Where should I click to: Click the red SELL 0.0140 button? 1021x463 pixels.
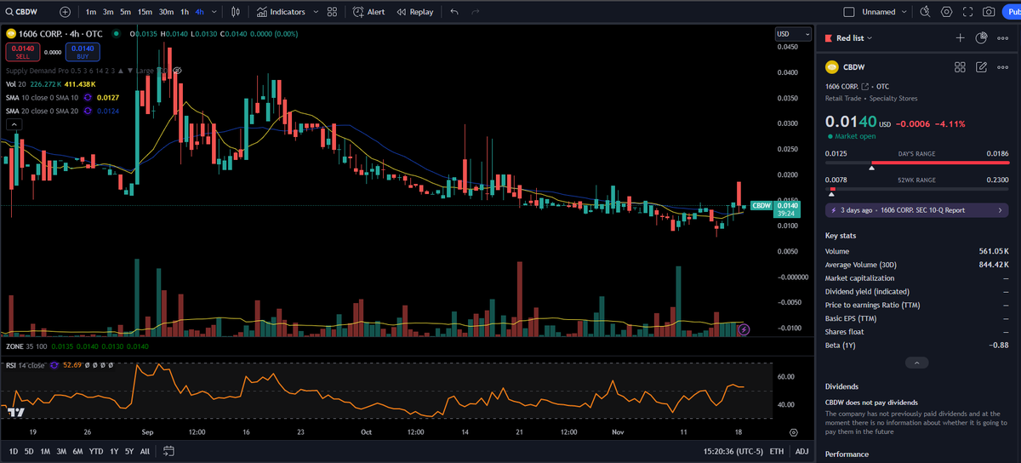click(22, 52)
